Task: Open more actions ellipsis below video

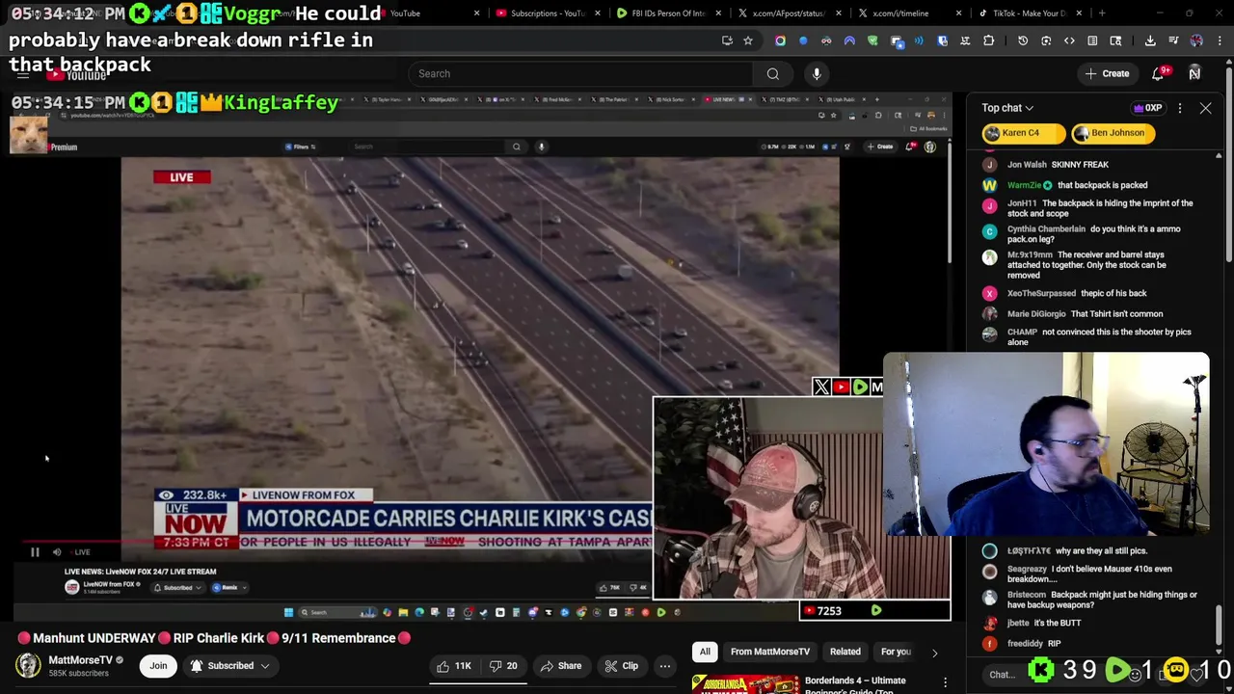Action: (x=664, y=665)
